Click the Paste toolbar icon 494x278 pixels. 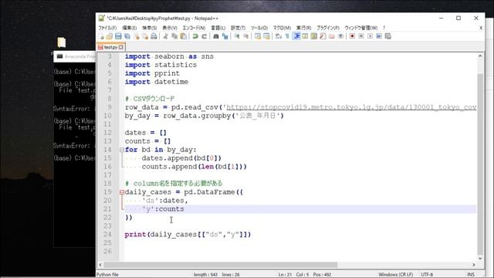pos(183,36)
